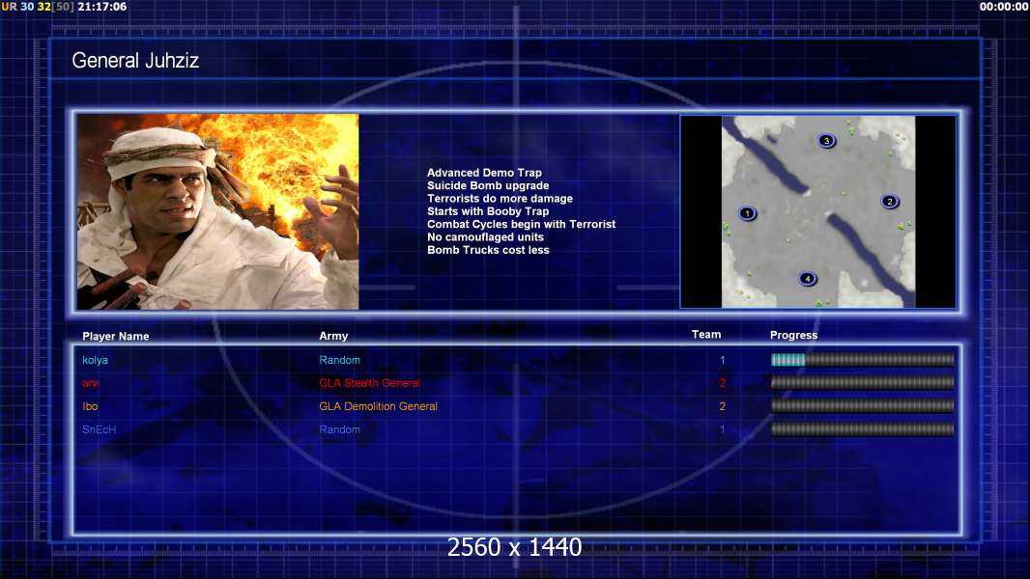Image resolution: width=1030 pixels, height=579 pixels.
Task: Click "GLA Stealth General" army entry
Action: [x=369, y=383]
